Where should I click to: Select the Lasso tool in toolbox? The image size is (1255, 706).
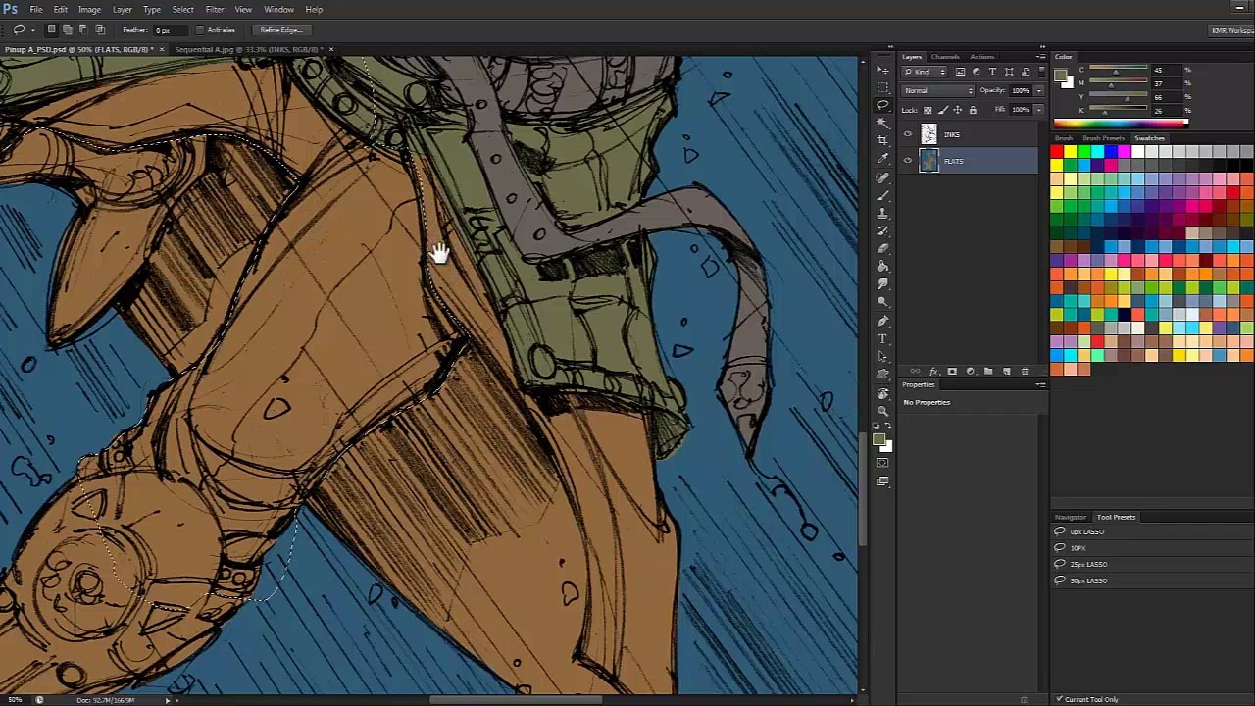(x=882, y=105)
